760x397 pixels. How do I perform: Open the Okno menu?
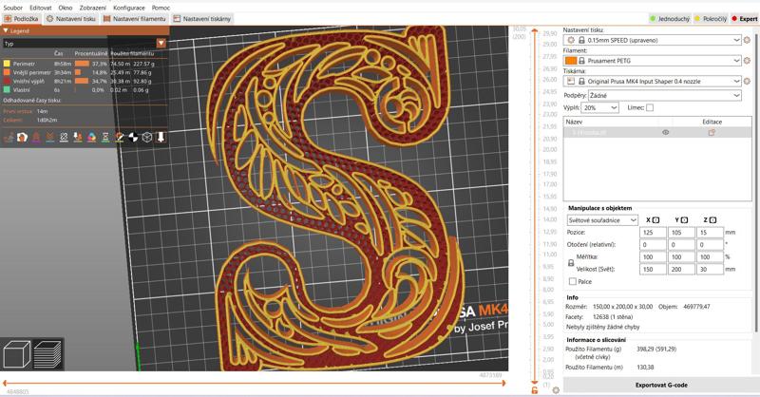pos(66,8)
